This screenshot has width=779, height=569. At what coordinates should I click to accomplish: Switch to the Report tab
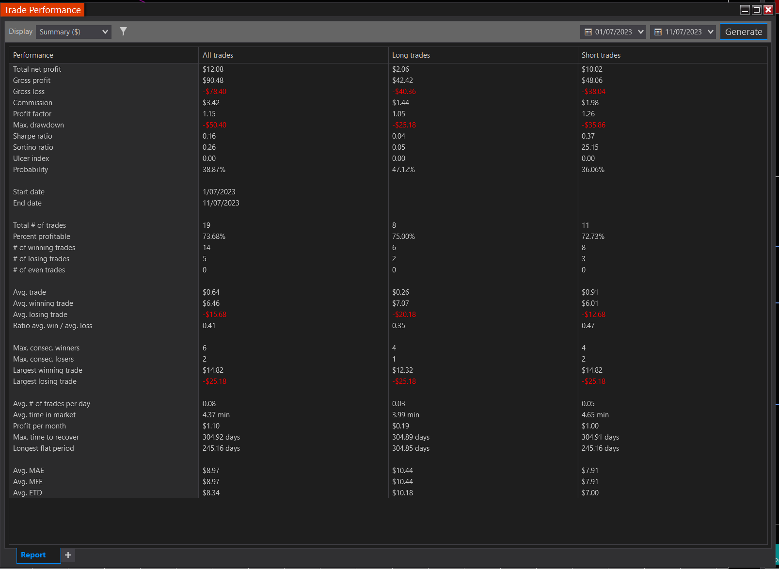[33, 555]
